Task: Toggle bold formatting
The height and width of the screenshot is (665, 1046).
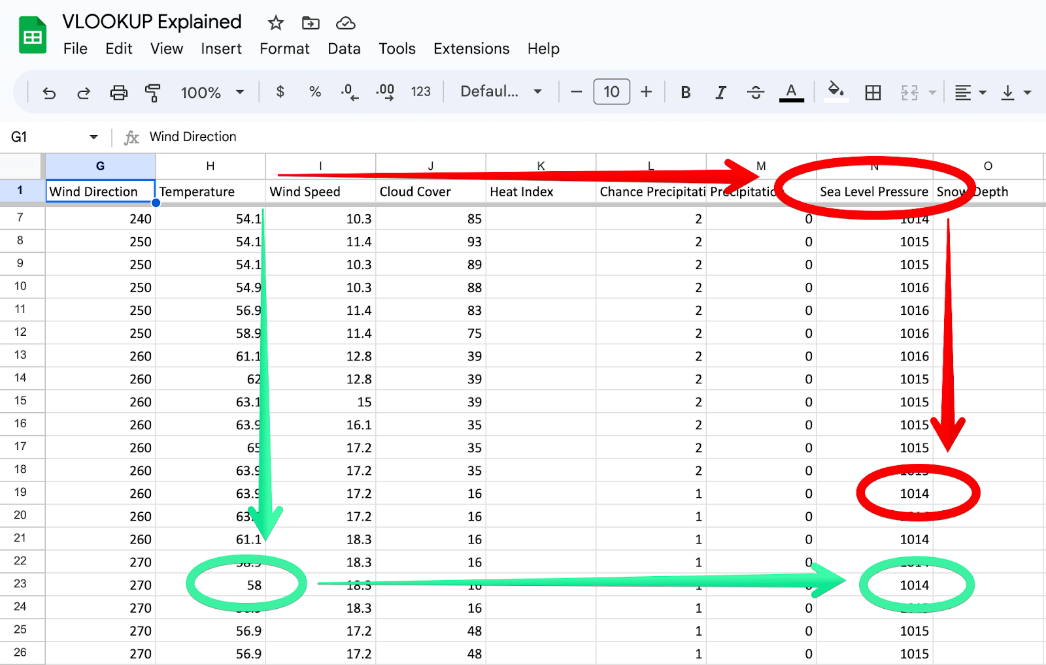Action: [686, 93]
